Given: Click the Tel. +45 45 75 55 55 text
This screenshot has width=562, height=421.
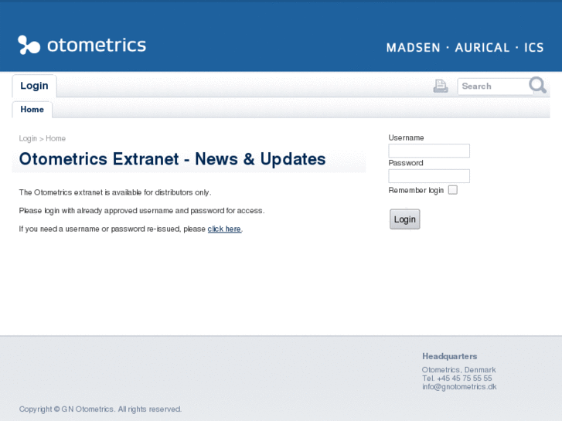Looking at the screenshot, I should point(457,379).
